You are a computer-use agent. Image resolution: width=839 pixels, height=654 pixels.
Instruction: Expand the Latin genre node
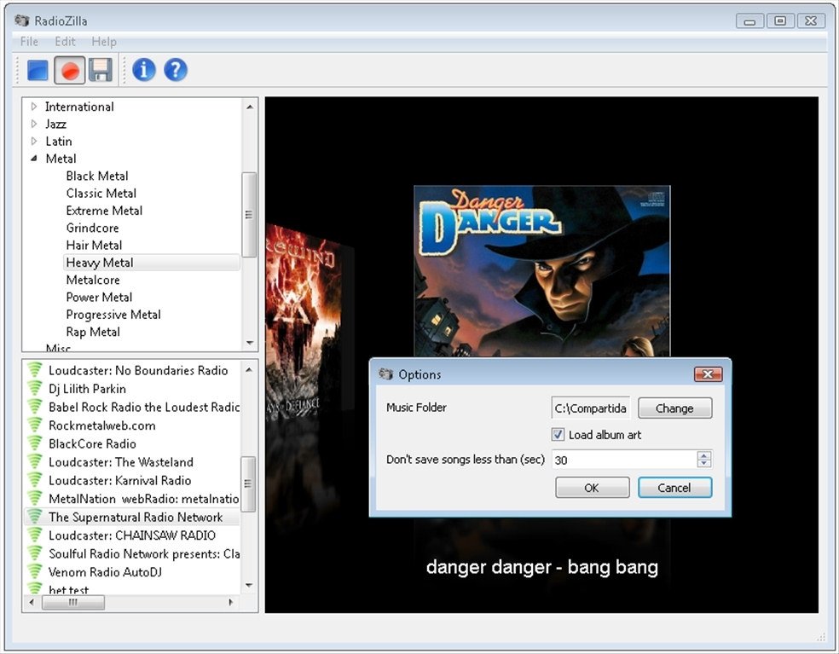[x=34, y=142]
